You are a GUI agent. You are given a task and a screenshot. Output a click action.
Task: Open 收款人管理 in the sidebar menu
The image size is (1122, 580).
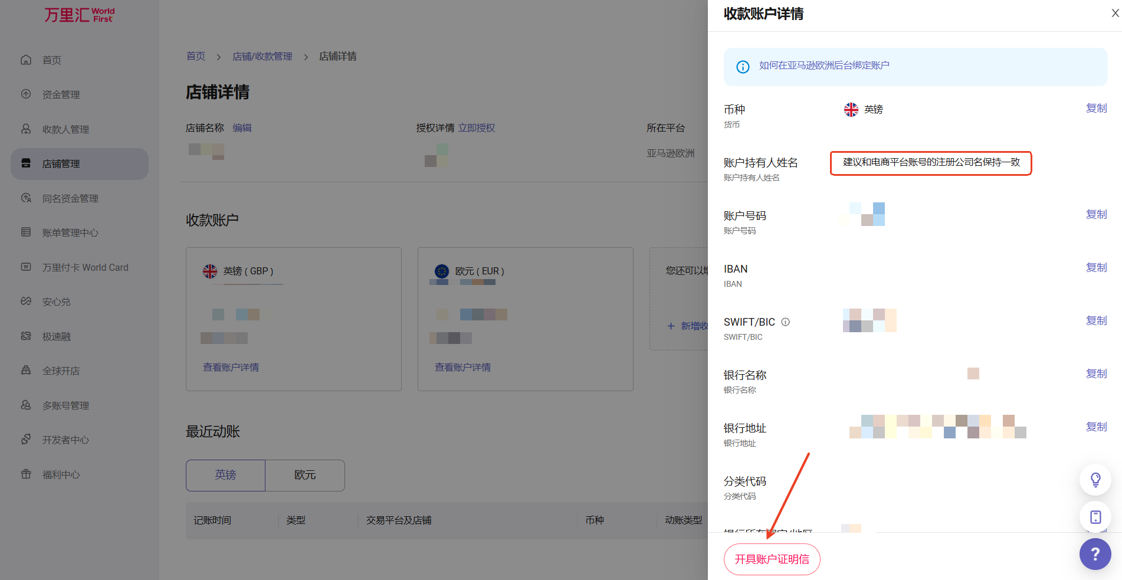point(66,129)
